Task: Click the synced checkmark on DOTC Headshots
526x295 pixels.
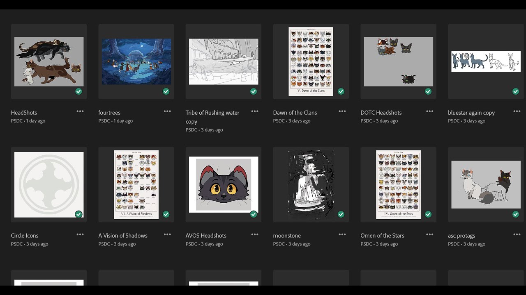Action: click(428, 91)
